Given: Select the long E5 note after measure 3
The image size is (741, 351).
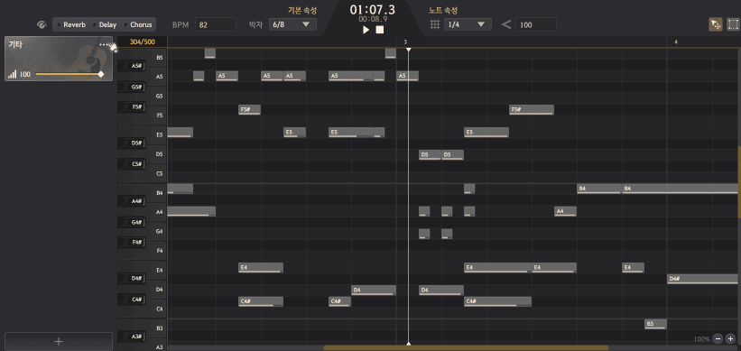Looking at the screenshot, I should pyautogui.click(x=486, y=133).
